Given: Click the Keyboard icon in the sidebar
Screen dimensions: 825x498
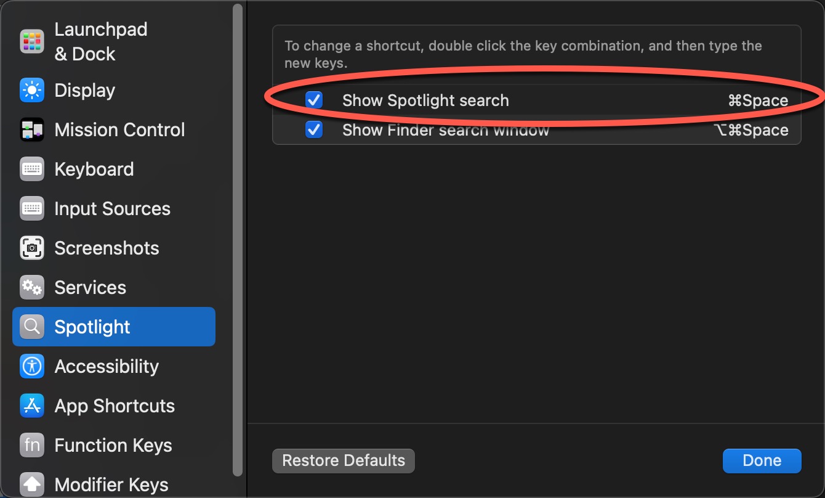Looking at the screenshot, I should [31, 169].
